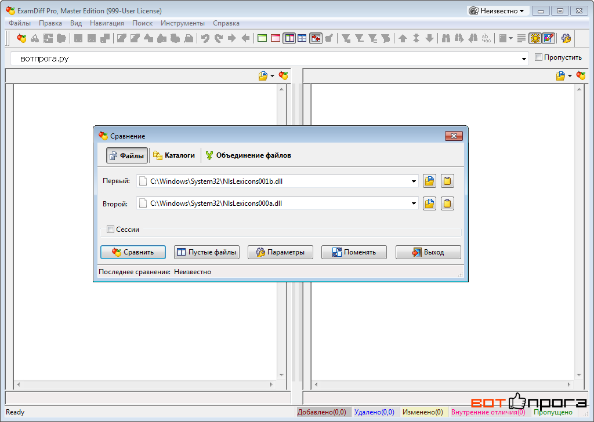Open right pane folder icon dropdown arrow

click(570, 76)
